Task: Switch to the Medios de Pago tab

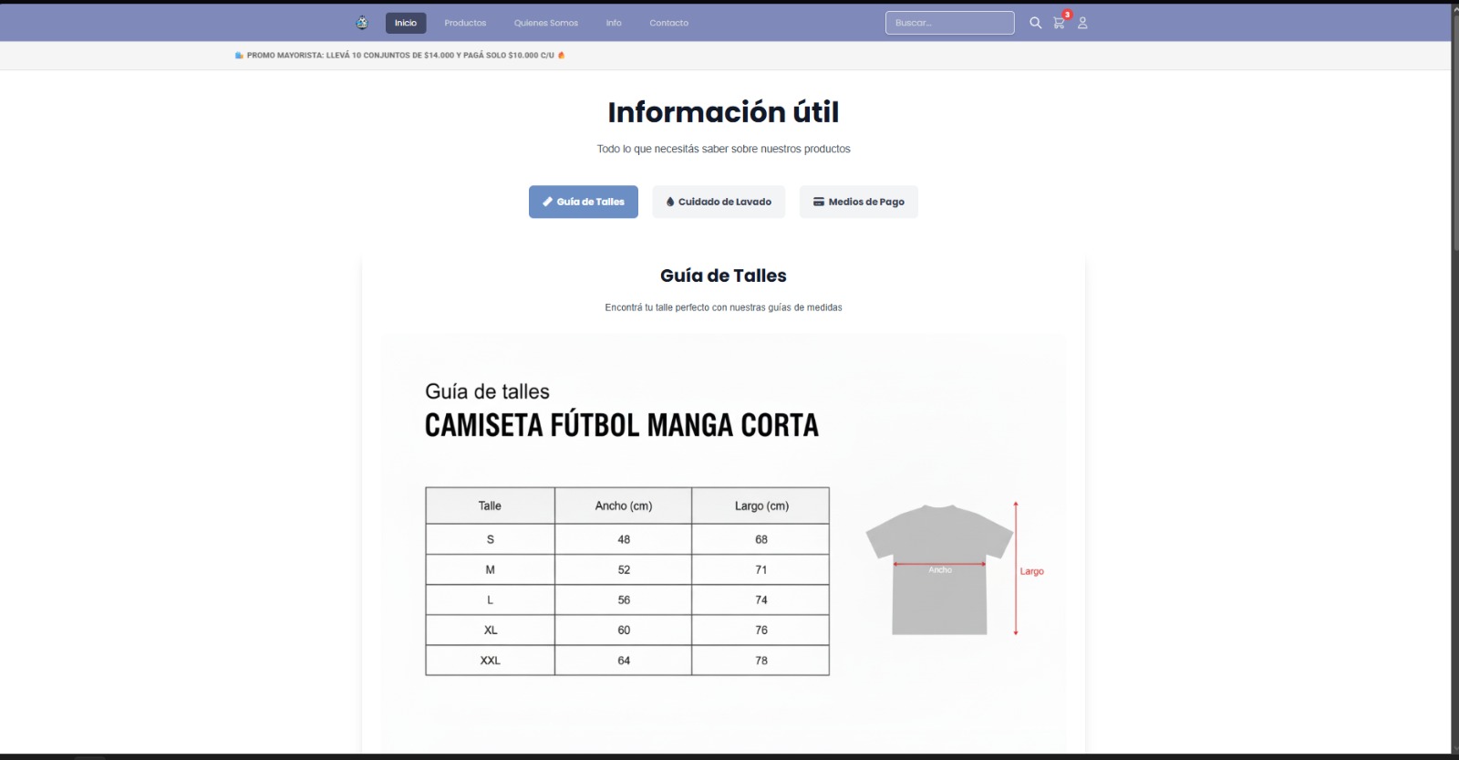Action: [858, 202]
